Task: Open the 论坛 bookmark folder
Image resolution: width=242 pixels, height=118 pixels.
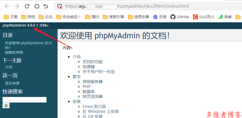Action: point(46,17)
